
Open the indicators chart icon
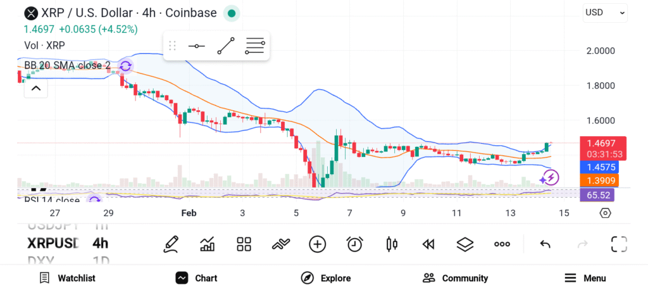coord(208,244)
